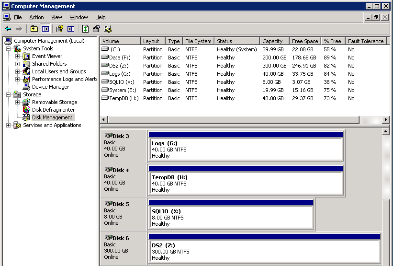Collapse the System Tools node
Screen dimensions: 393x266
(9, 48)
